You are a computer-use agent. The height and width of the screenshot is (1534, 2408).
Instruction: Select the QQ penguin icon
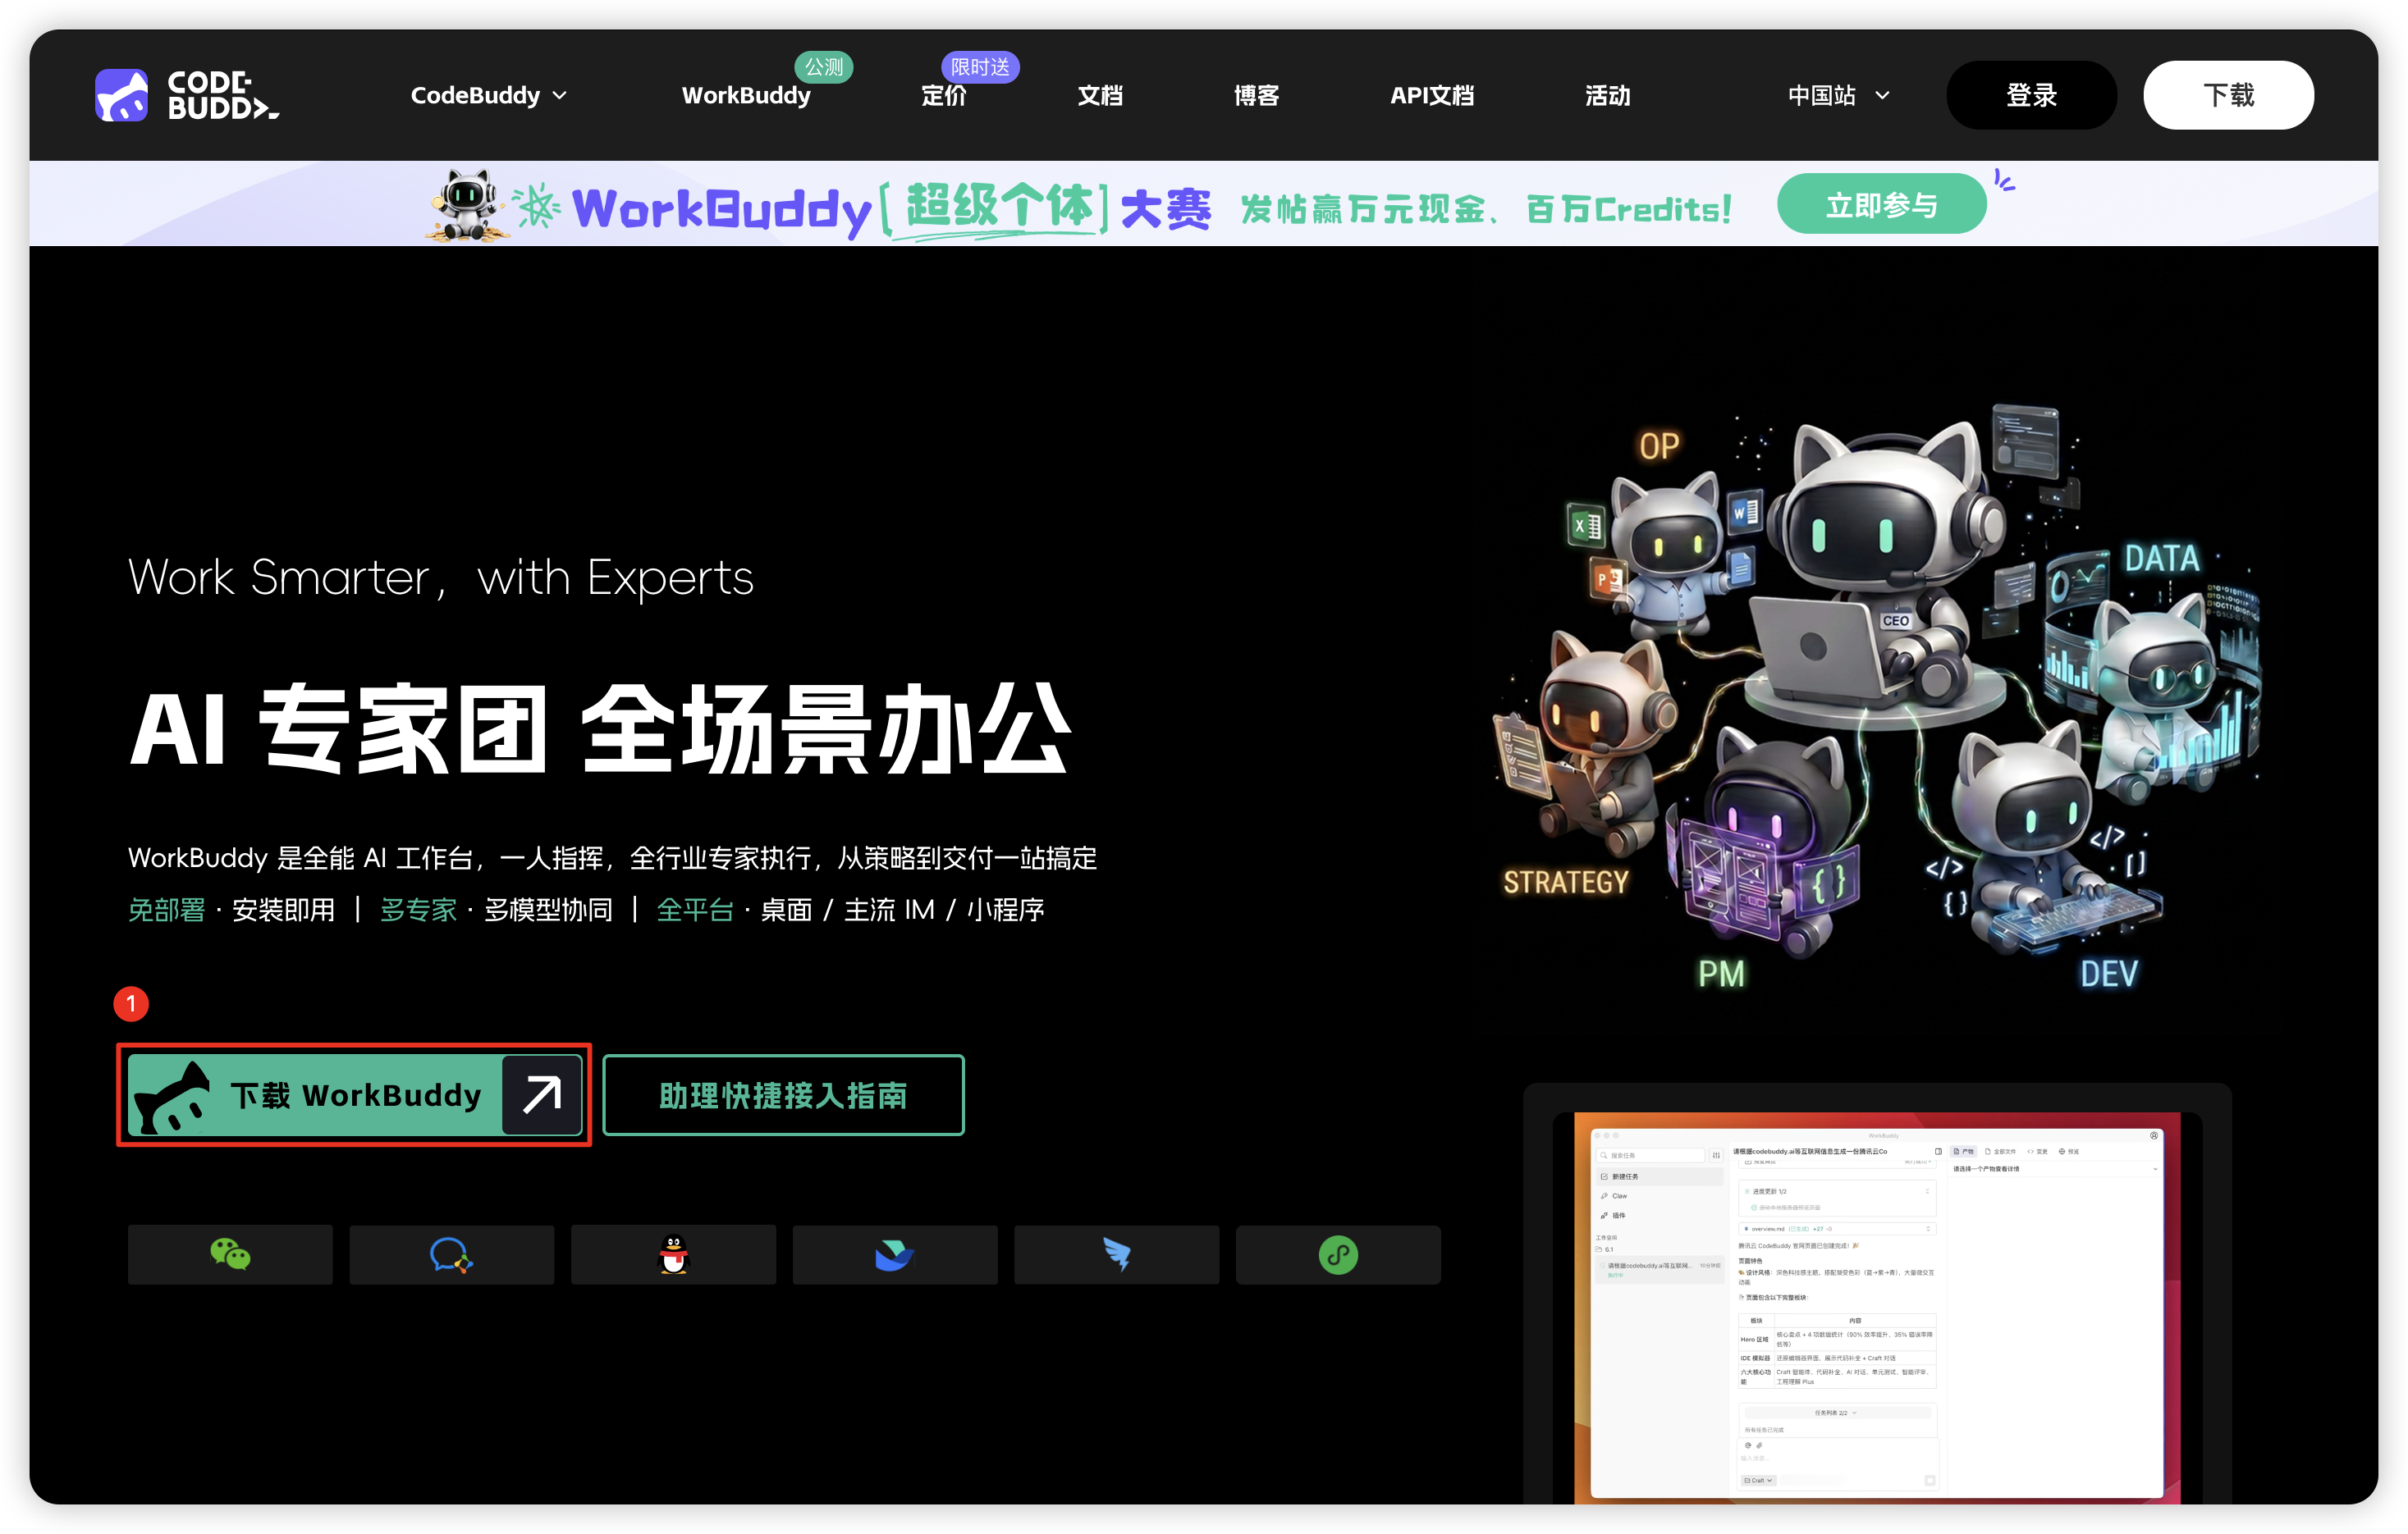tap(673, 1254)
